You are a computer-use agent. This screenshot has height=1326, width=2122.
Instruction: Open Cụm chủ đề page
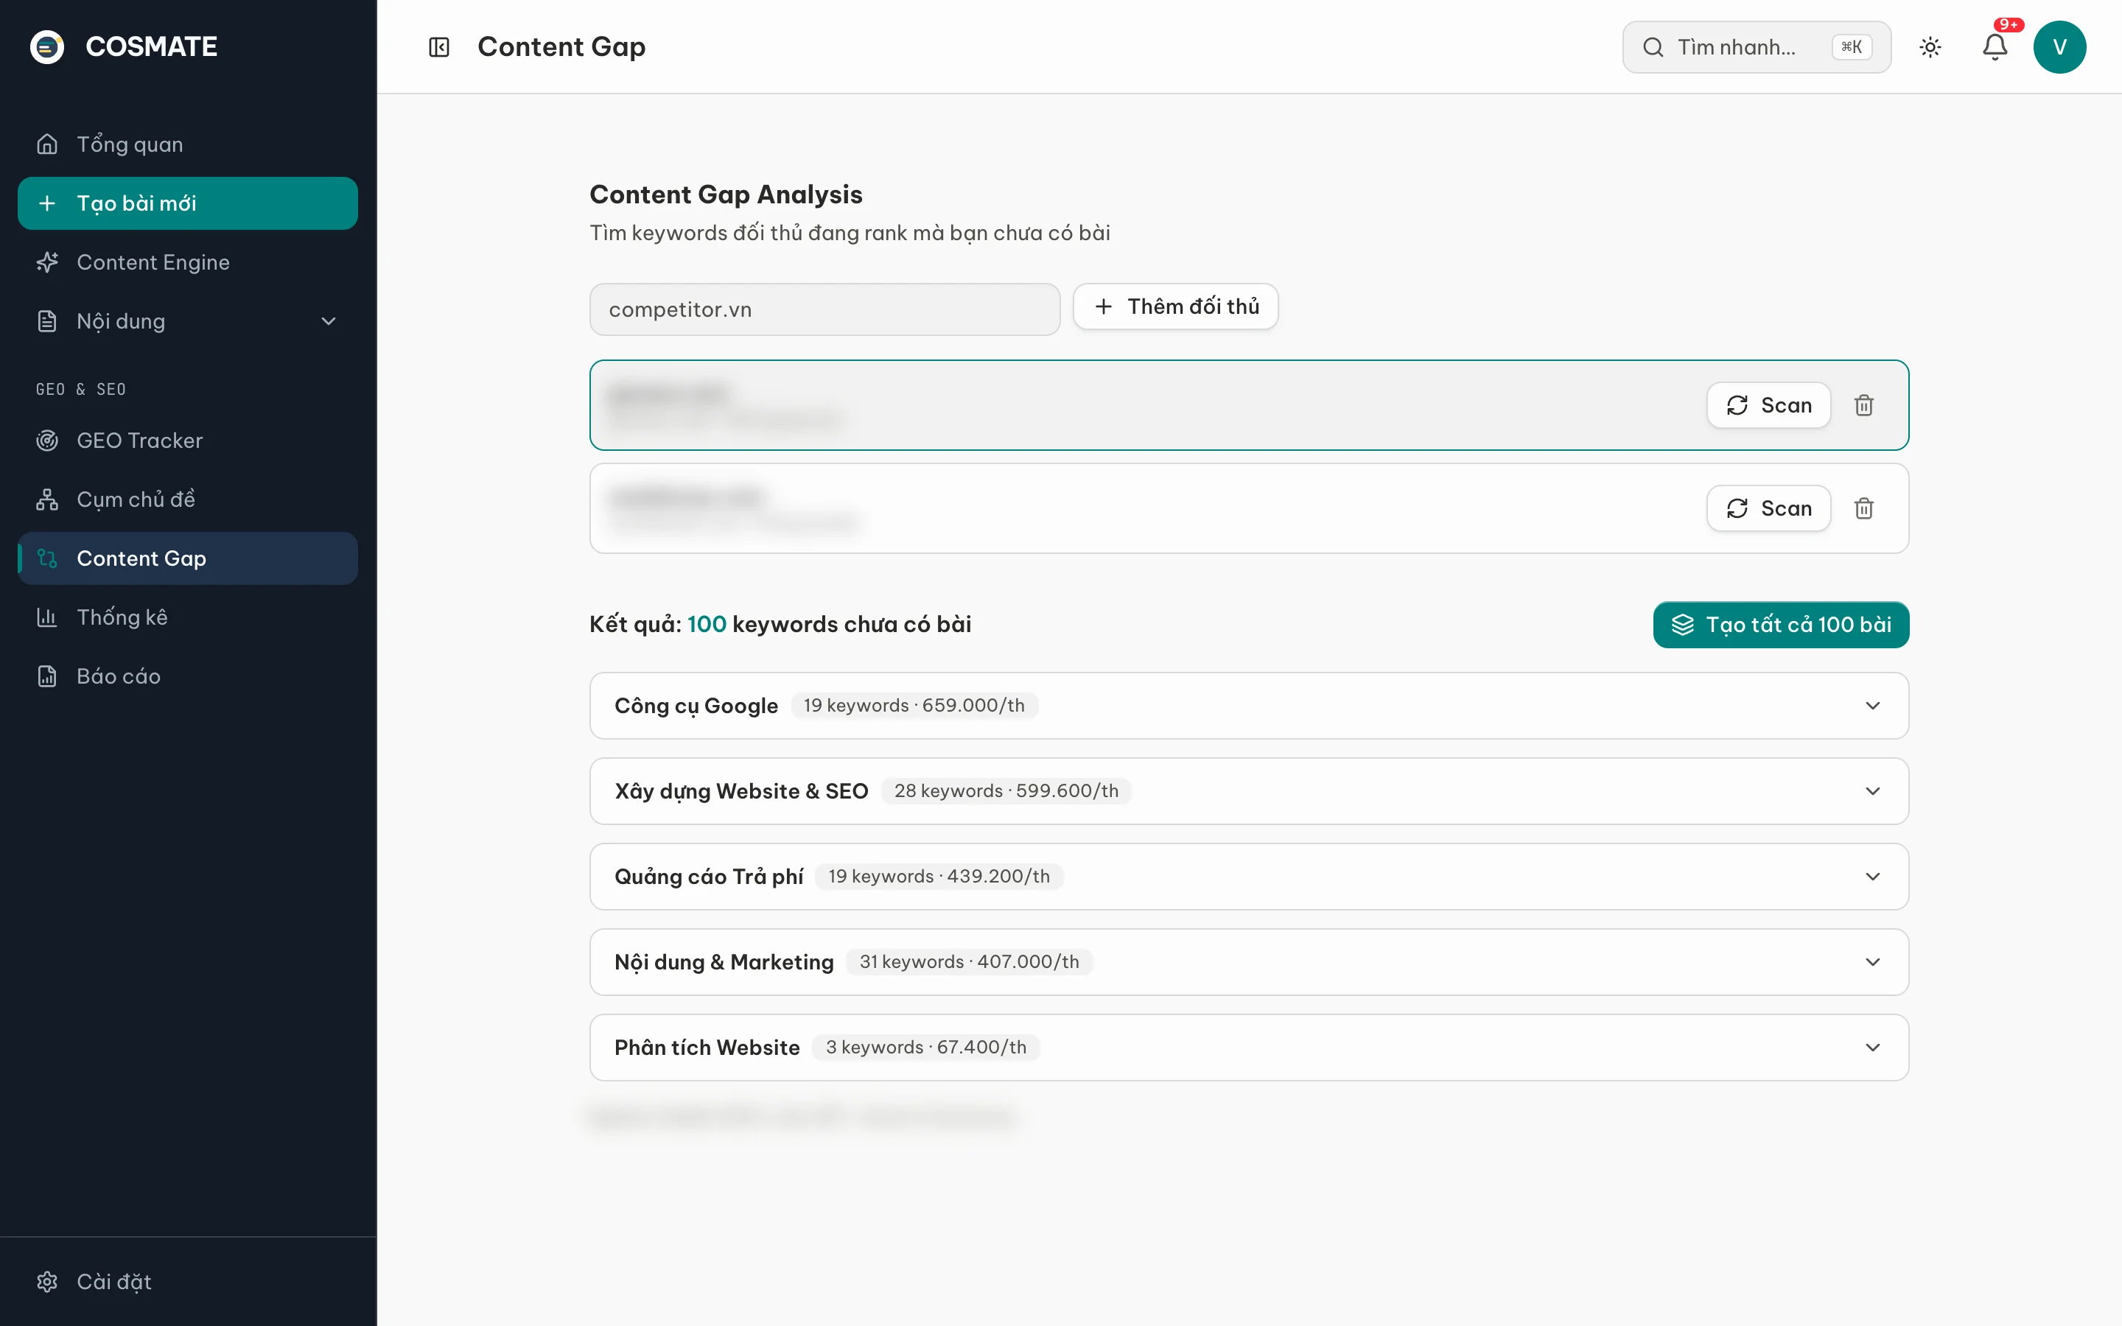pos(188,499)
